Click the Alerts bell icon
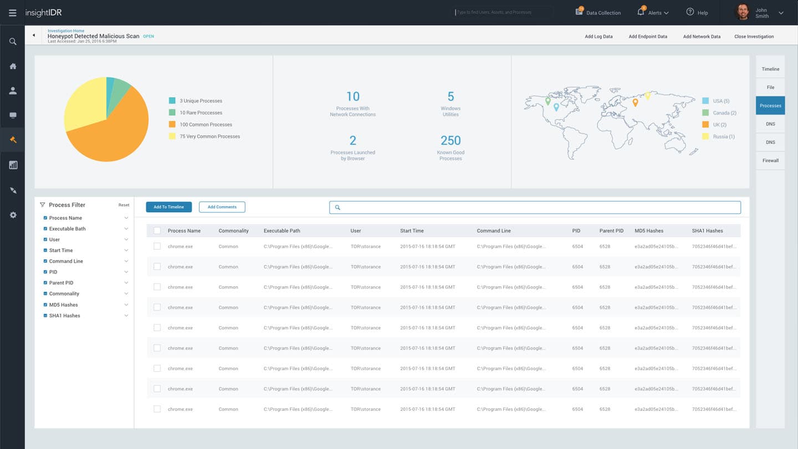Viewport: 798px width, 449px height. [x=641, y=12]
